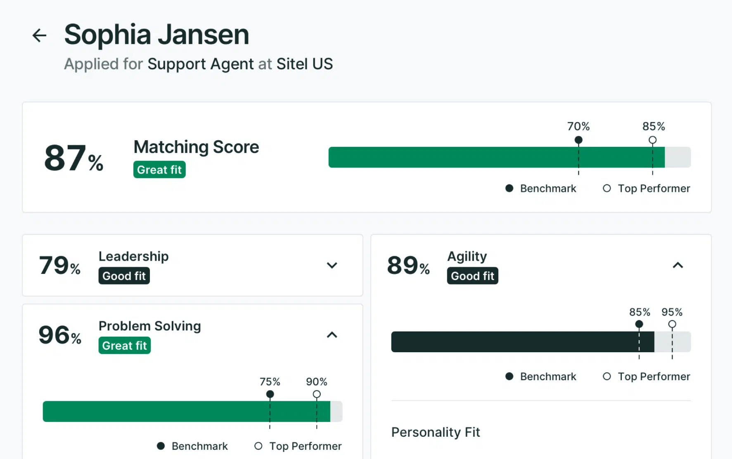Screen dimensions: 732x459
Task: Click the Top Performer legend under Agility
Action: tap(647, 377)
